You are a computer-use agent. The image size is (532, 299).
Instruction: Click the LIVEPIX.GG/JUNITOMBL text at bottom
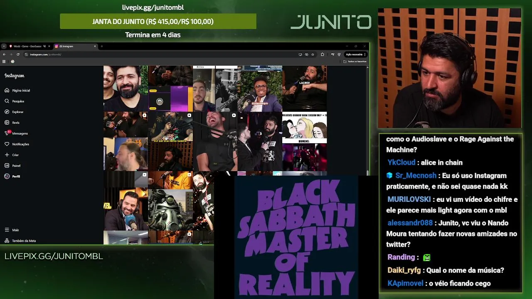click(x=54, y=256)
